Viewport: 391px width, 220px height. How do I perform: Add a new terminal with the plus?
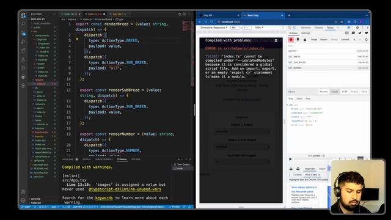178,159
